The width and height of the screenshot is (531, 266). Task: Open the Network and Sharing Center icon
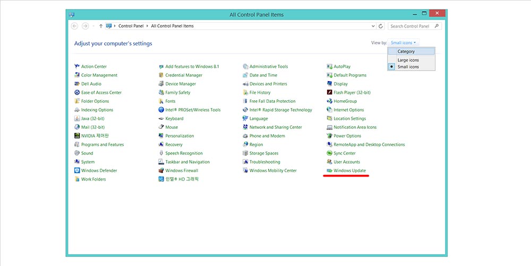(245, 127)
